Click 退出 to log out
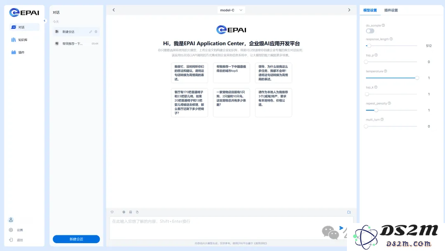The image size is (445, 251). 16,240
